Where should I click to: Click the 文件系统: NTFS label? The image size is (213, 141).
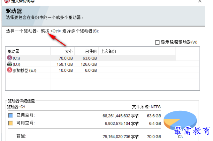147,107
